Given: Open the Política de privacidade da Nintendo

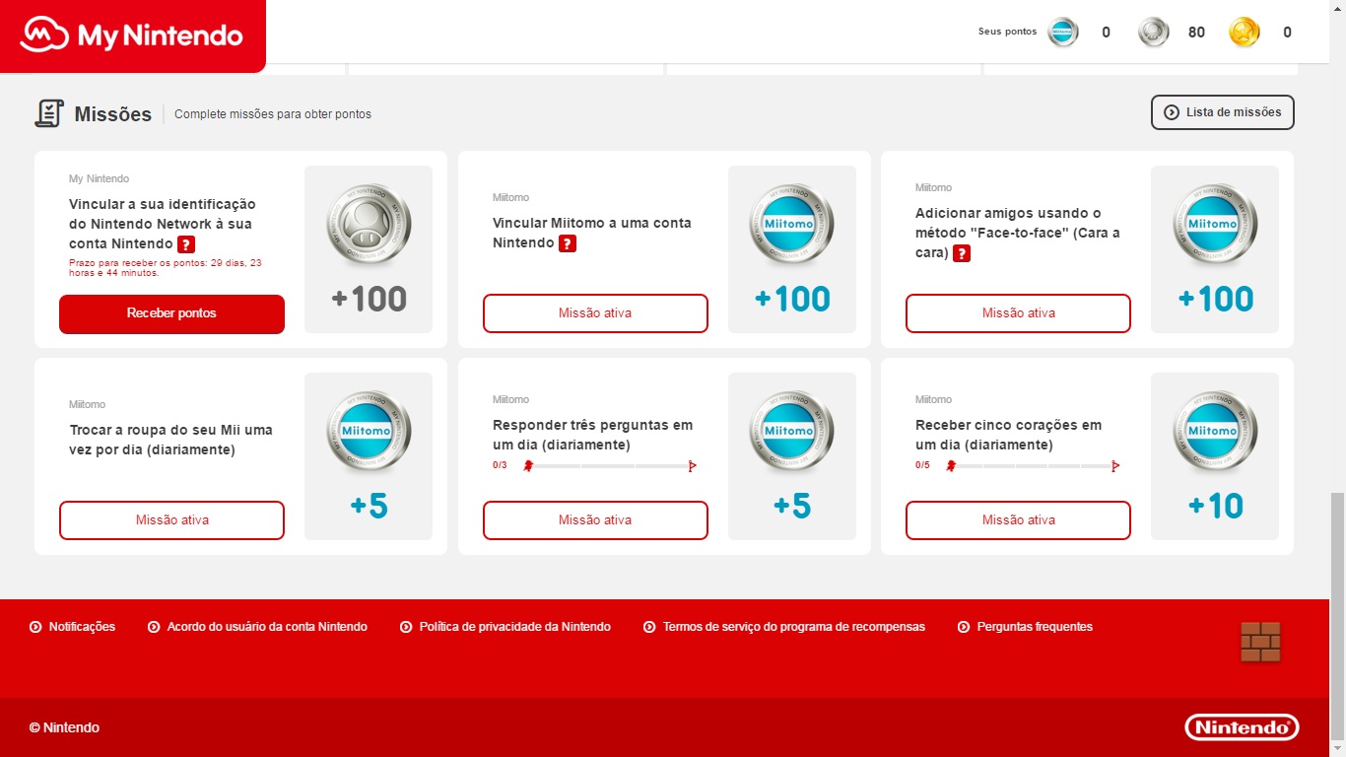Looking at the screenshot, I should pyautogui.click(x=505, y=626).
